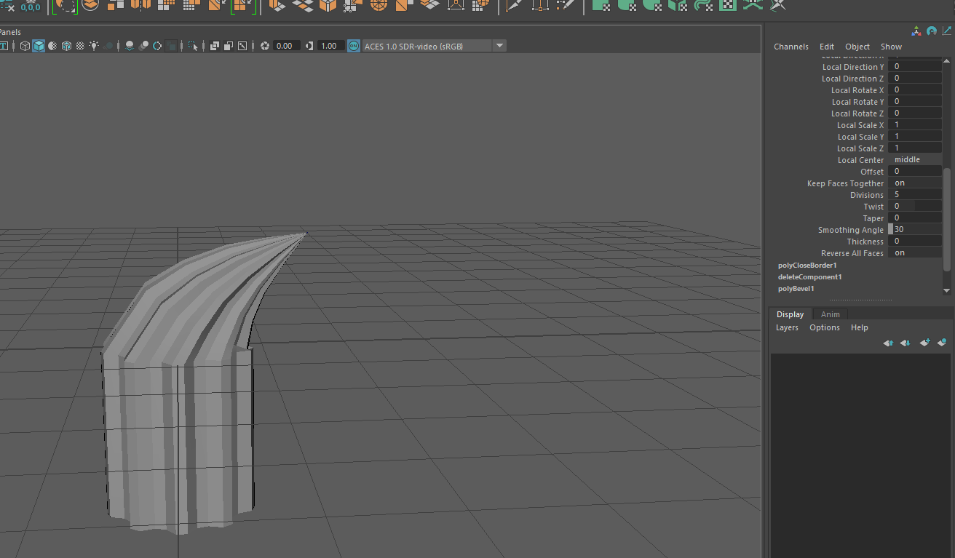Click X-ray active components icon
This screenshot has height=558, width=955.
[x=229, y=46]
